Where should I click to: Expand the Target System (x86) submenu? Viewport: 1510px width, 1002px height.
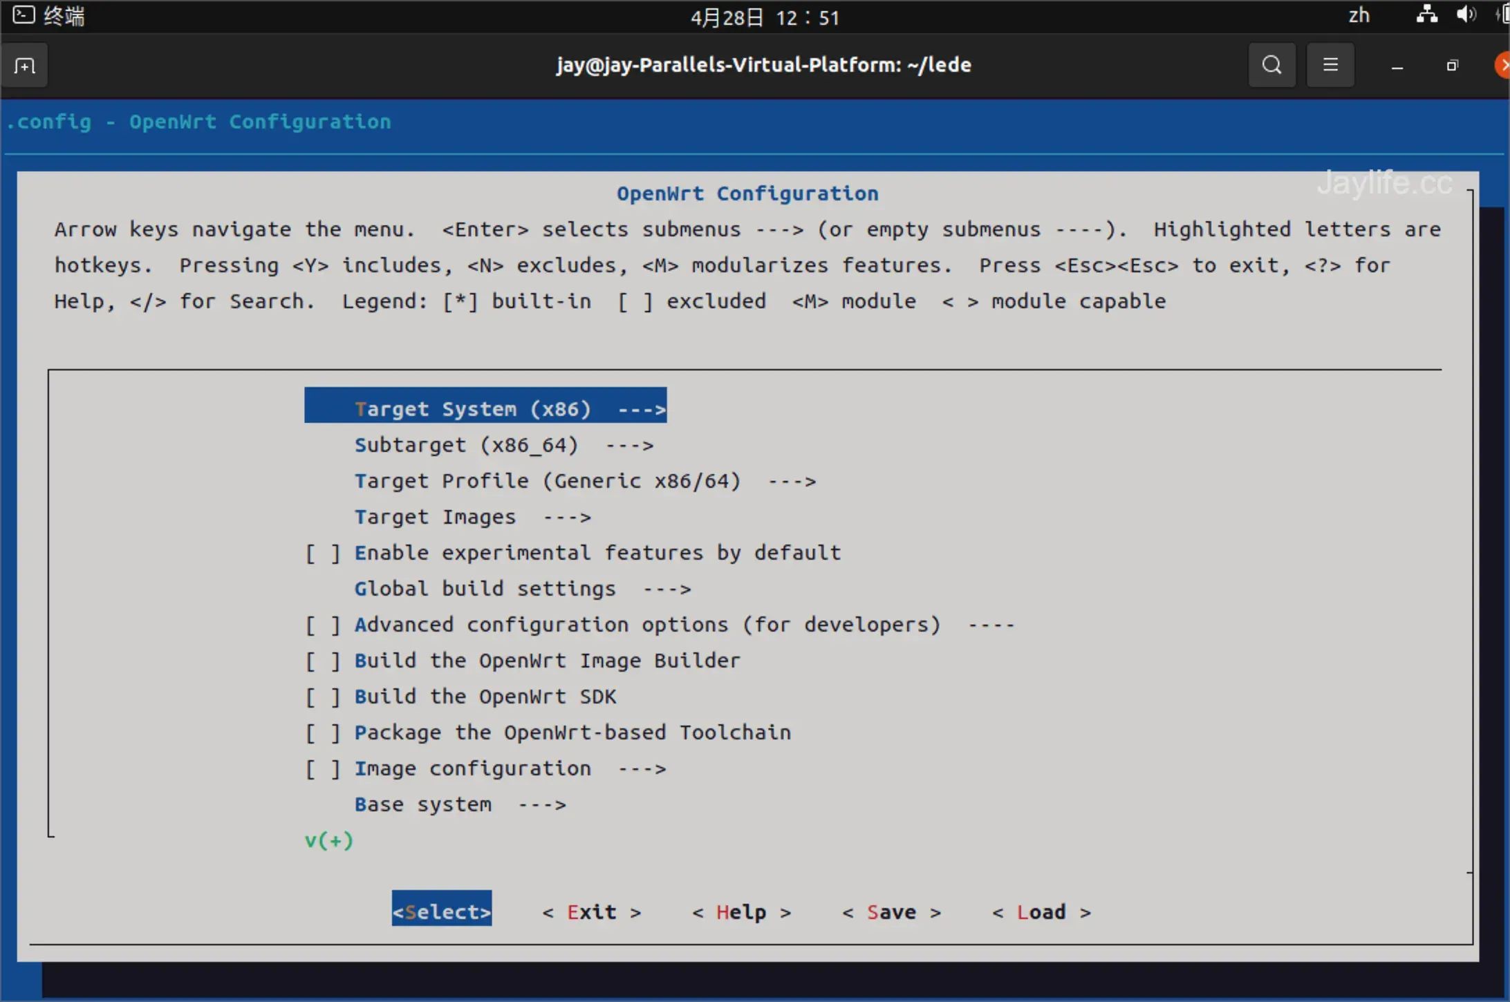click(x=485, y=409)
